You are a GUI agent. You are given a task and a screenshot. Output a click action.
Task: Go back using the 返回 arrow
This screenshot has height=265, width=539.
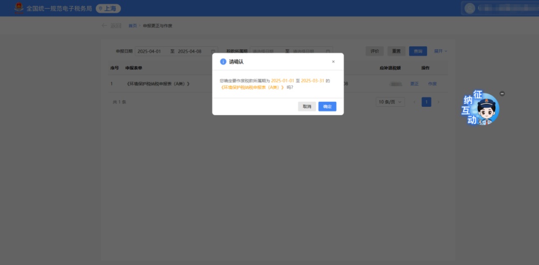click(x=112, y=26)
